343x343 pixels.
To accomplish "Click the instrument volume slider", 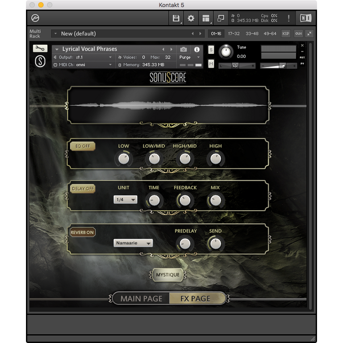I will [278, 66].
